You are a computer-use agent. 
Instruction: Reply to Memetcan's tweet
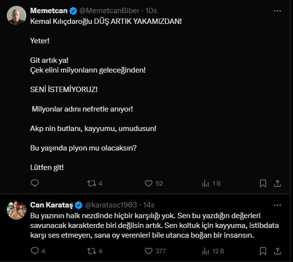point(35,183)
